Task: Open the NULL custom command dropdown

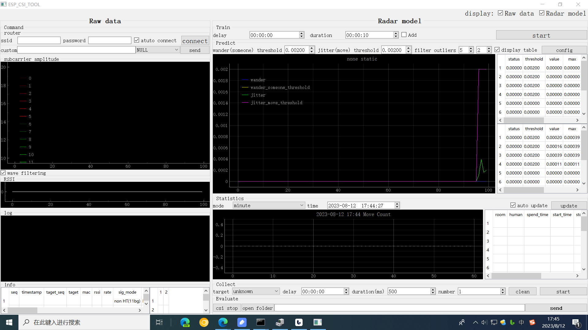Action: coord(157,50)
